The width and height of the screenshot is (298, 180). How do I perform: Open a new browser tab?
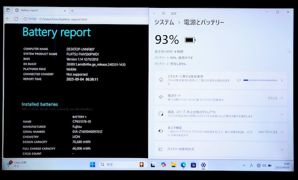(x=72, y=11)
